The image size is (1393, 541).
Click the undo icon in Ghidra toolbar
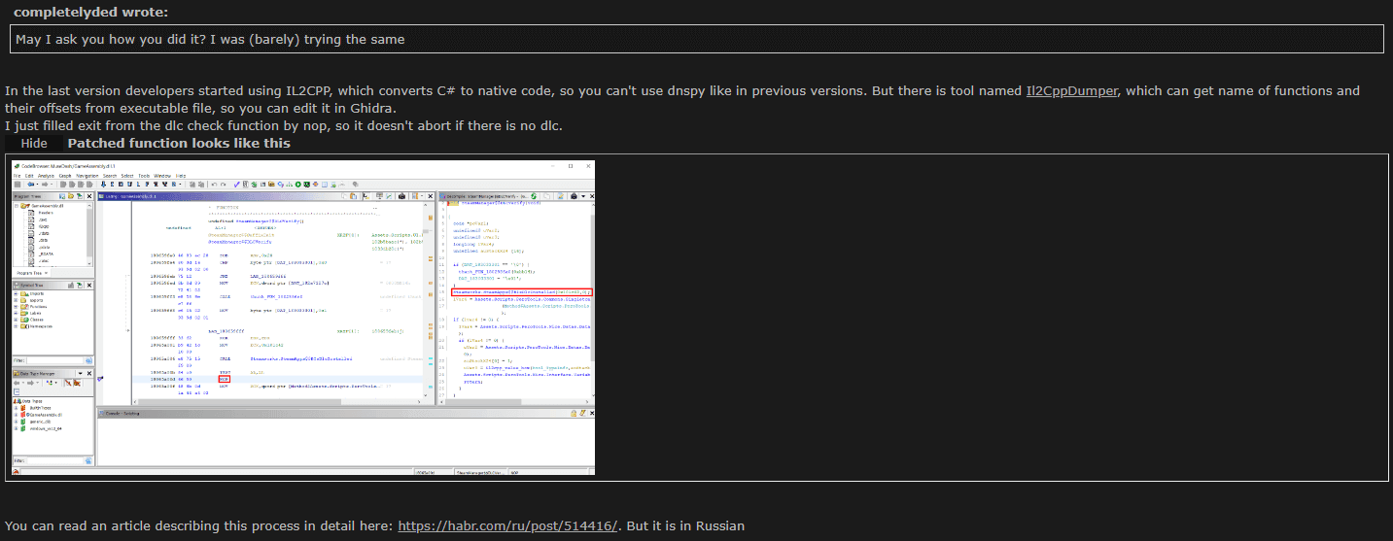click(212, 184)
